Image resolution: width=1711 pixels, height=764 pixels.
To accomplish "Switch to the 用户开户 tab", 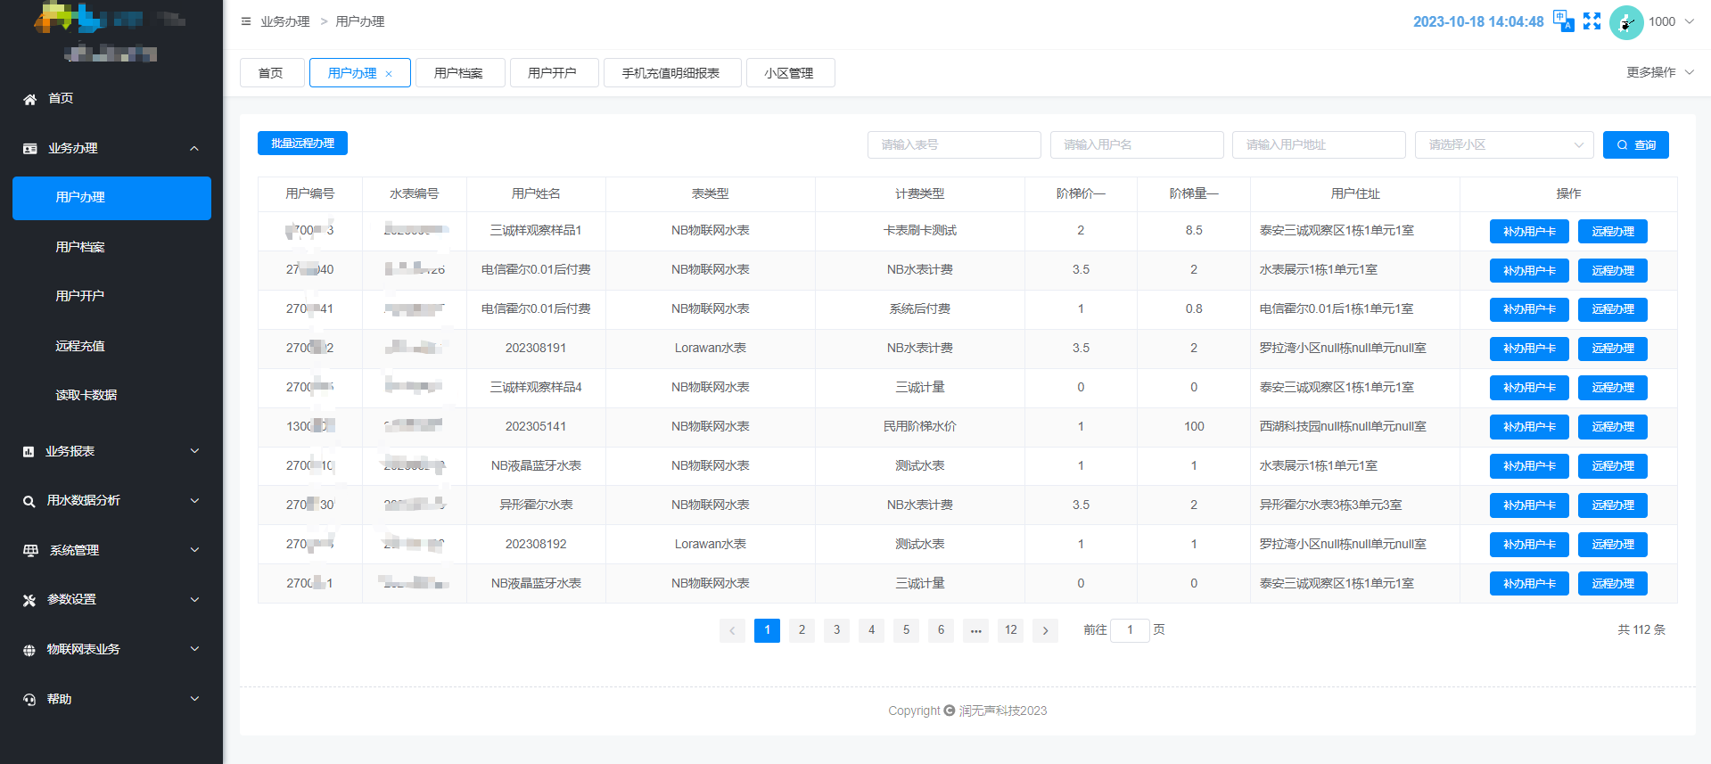I will tap(553, 73).
